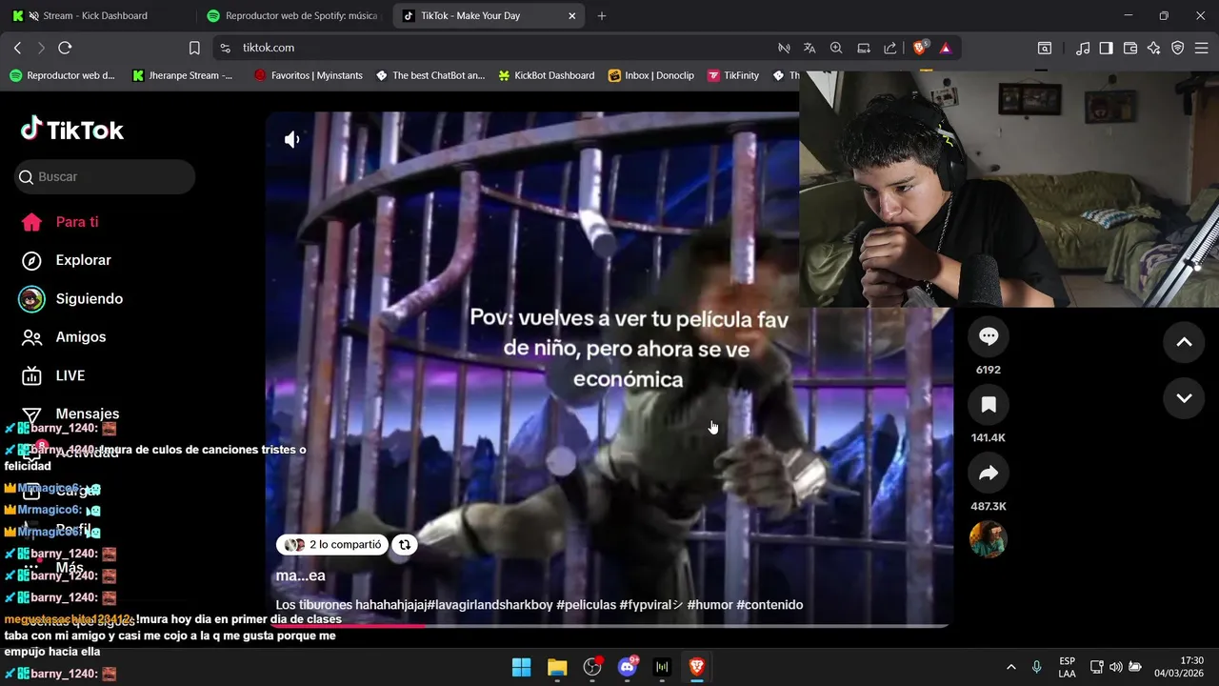Open the tab search icon
The image size is (1219, 686).
click(x=1045, y=48)
